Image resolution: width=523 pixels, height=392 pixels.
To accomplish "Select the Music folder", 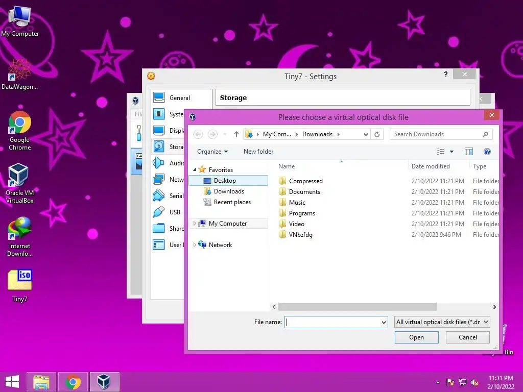I will click(x=297, y=202).
